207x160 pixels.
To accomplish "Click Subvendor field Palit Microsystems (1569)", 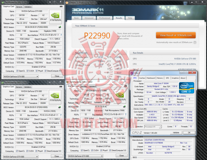I will [115, 111].
